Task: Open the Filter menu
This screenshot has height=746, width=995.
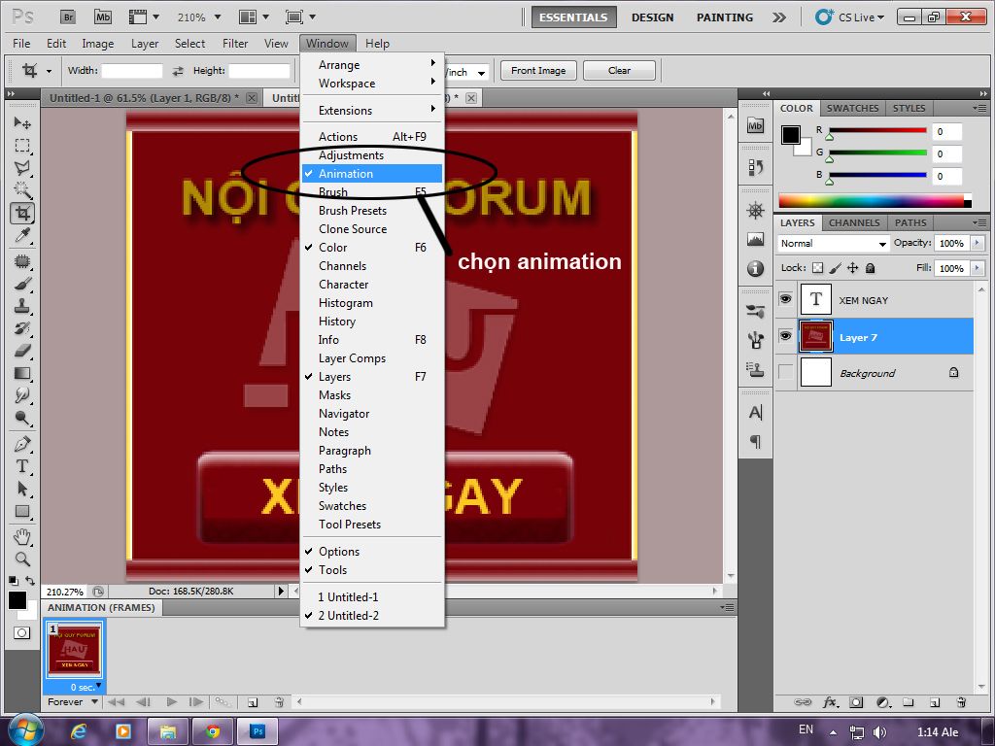Action: point(235,43)
